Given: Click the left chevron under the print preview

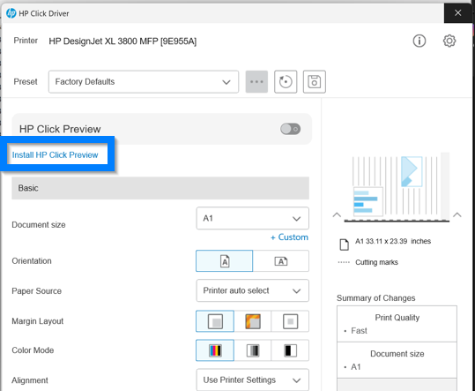Looking at the screenshot, I should click(x=337, y=214).
